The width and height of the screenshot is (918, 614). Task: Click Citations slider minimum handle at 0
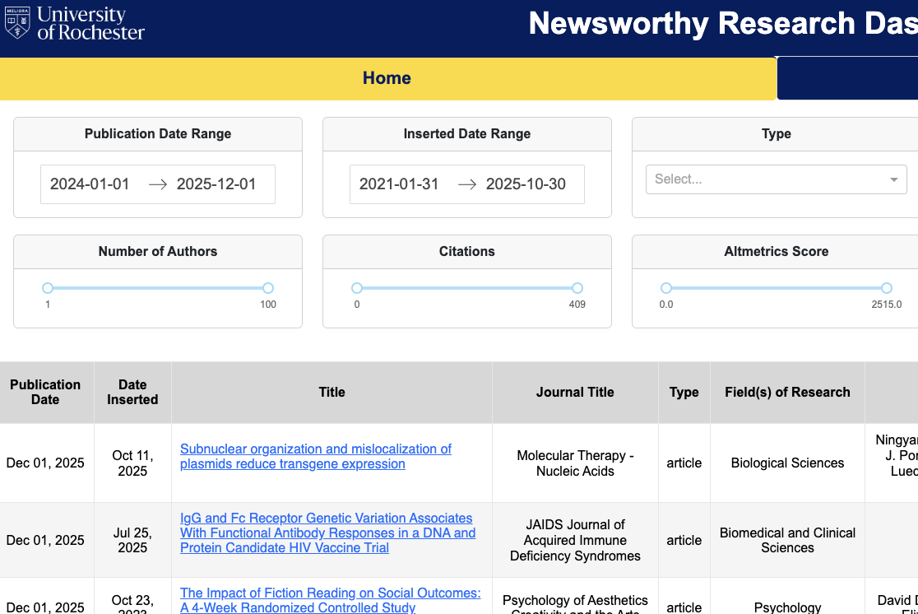coord(357,288)
